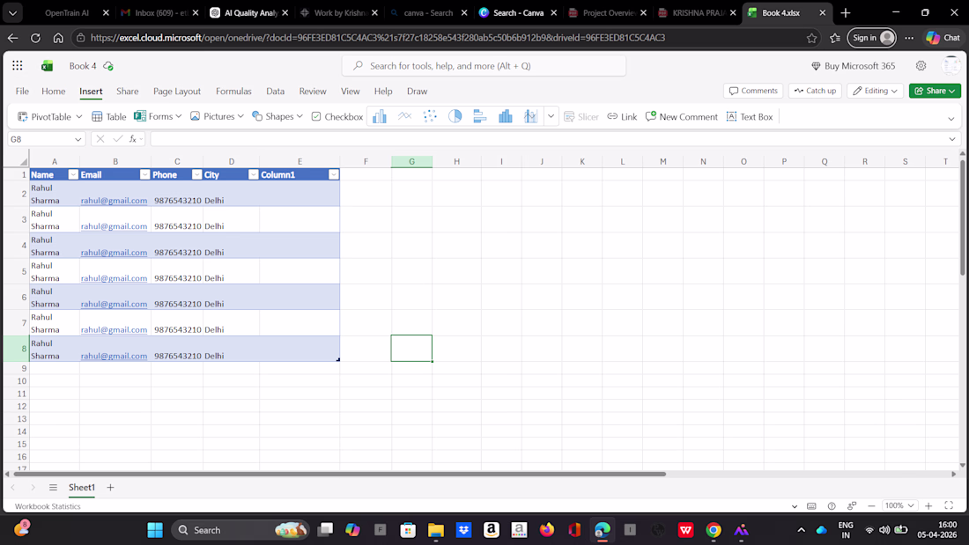
Task: Click the formula bar input
Action: tap(547, 139)
